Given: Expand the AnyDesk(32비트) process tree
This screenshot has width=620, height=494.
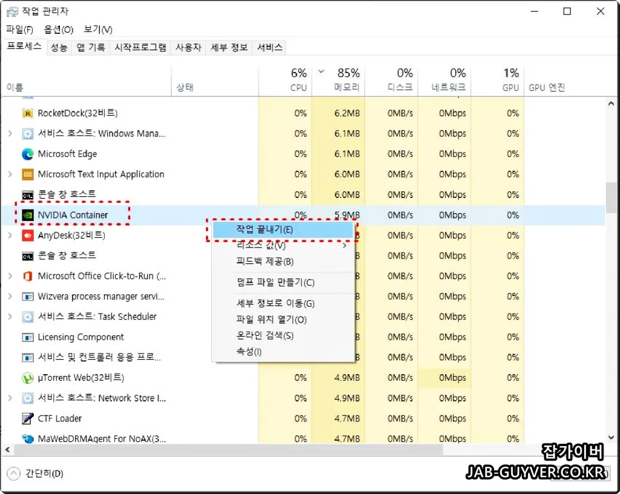Looking at the screenshot, I should point(10,235).
